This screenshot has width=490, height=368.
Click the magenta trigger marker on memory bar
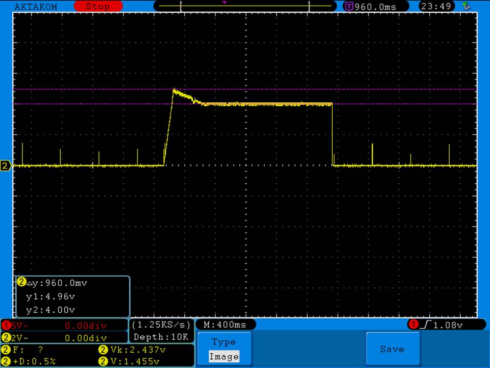click(x=225, y=3)
